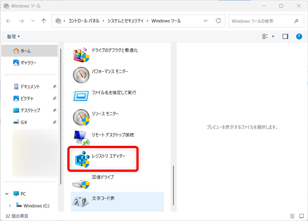The image size is (308, 221).
Task: Select ホーム in navigation pane
Action: (29, 51)
